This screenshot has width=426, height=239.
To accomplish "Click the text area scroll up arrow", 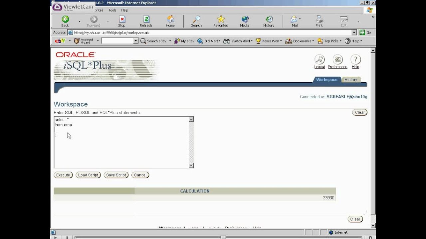I will point(191,119).
